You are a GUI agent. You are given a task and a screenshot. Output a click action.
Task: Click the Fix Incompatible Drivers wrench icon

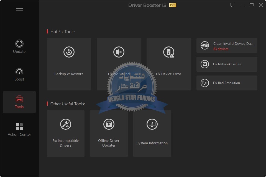tap(66, 124)
